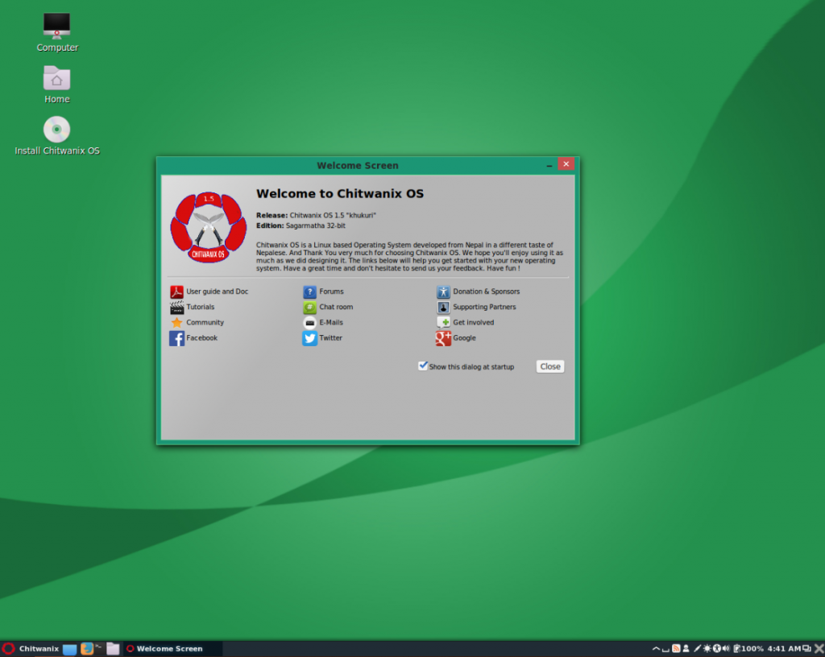This screenshot has height=657, width=825.
Task: Open the Google Plus icon
Action: coord(444,338)
